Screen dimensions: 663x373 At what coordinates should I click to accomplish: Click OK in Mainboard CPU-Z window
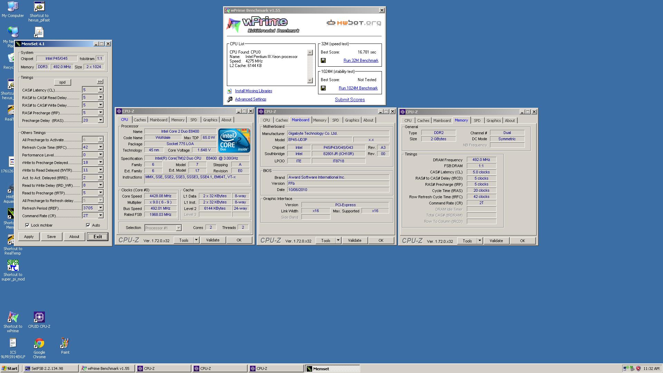click(381, 240)
